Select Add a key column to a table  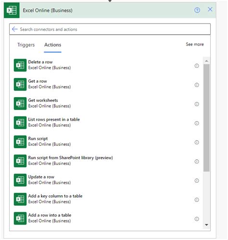[107, 199]
